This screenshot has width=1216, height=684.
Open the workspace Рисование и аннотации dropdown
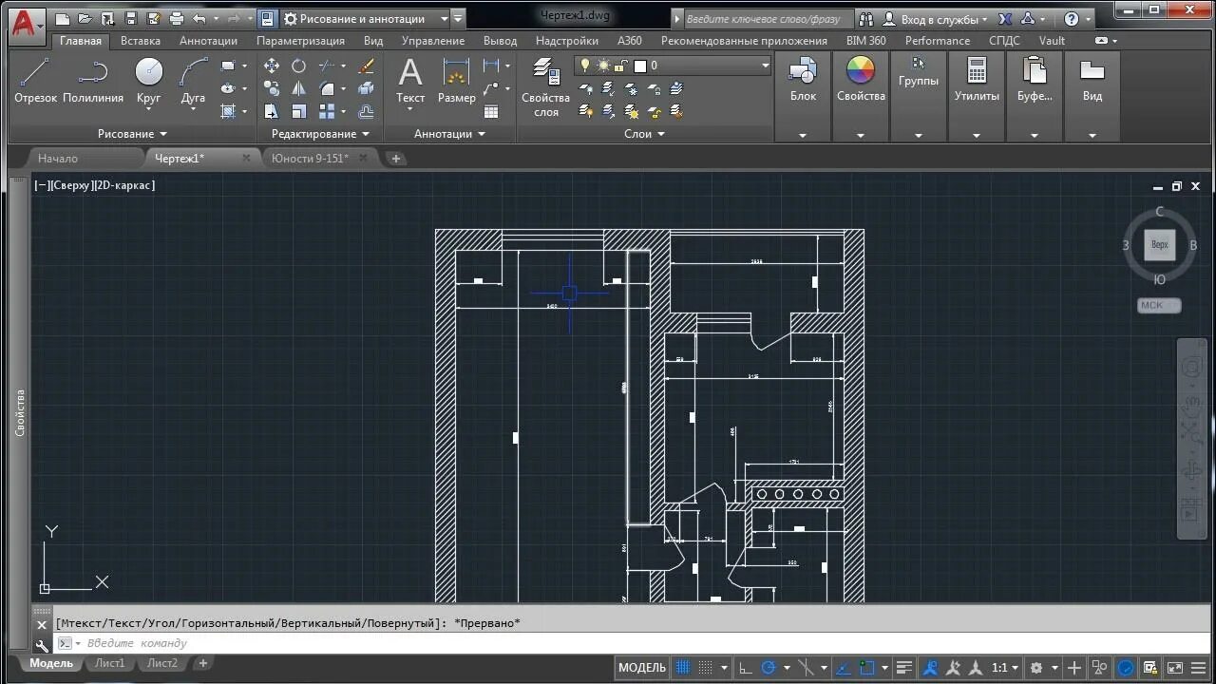[x=366, y=18]
